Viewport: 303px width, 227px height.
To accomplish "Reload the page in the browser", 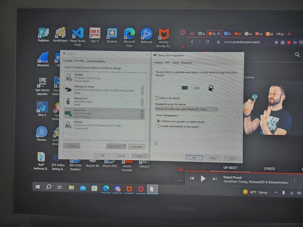I will [x=207, y=42].
